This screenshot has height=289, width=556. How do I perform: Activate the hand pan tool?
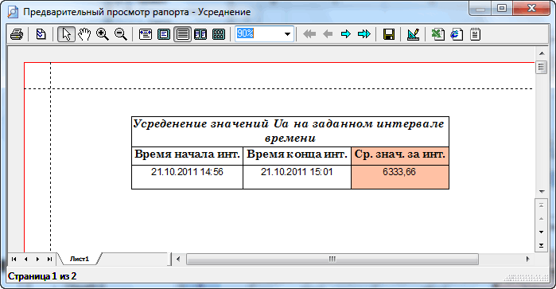pos(84,34)
